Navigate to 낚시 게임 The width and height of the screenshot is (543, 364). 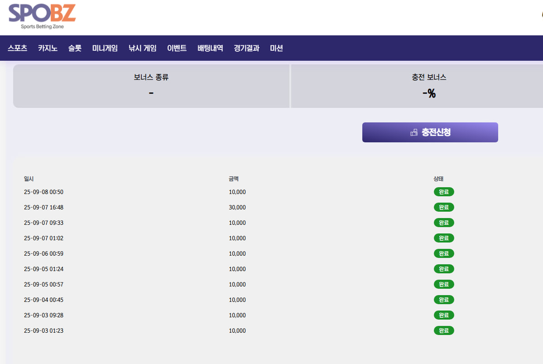[x=142, y=48]
